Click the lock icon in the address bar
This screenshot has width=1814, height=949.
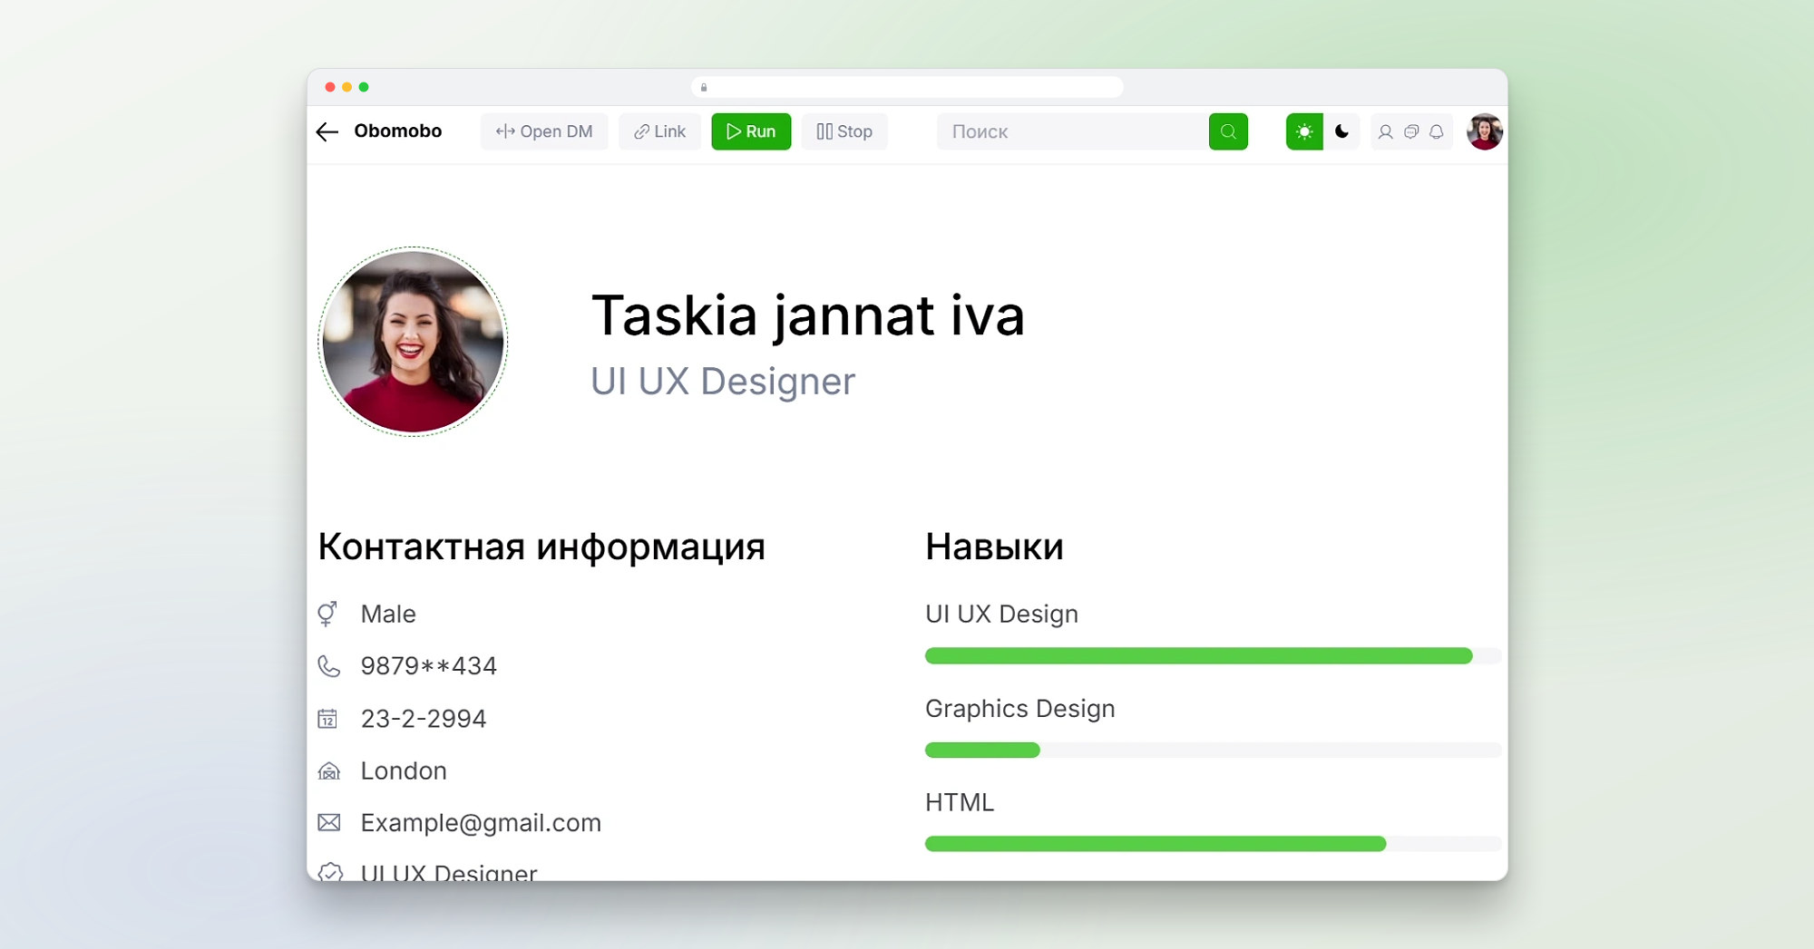coord(704,87)
